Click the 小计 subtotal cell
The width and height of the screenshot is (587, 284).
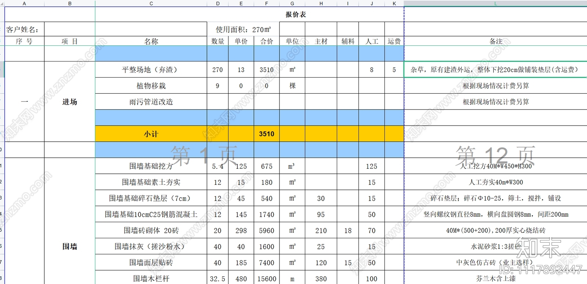point(151,134)
